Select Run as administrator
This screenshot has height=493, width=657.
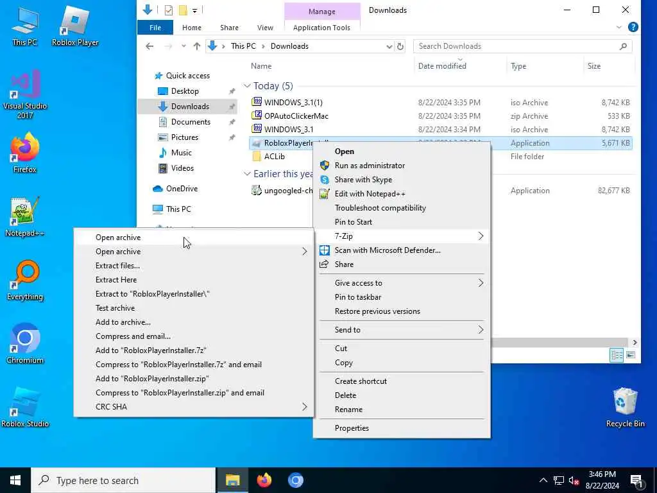(x=402, y=165)
